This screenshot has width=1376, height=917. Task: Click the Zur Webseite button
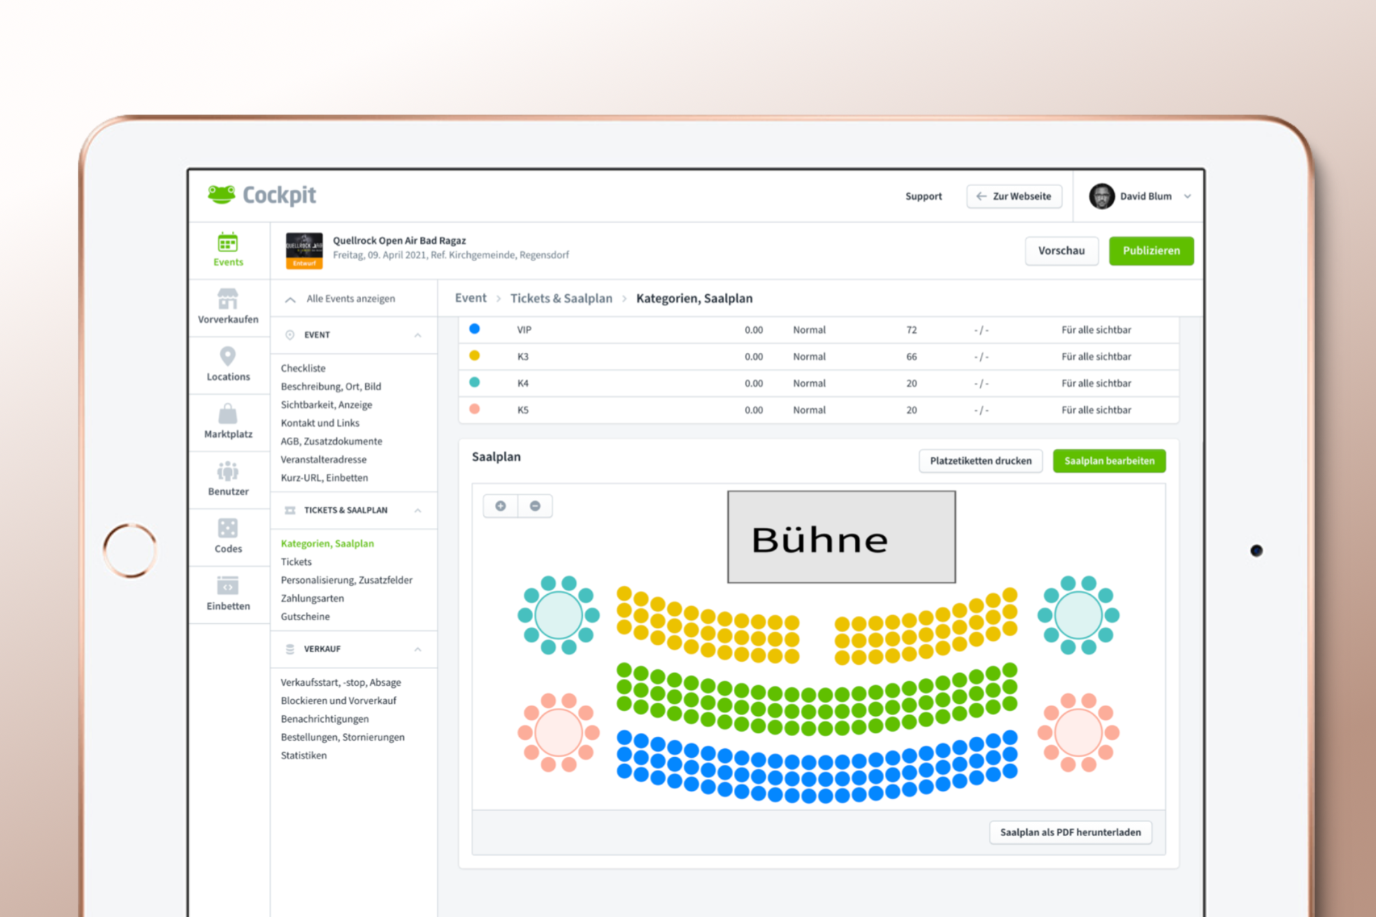point(1014,196)
